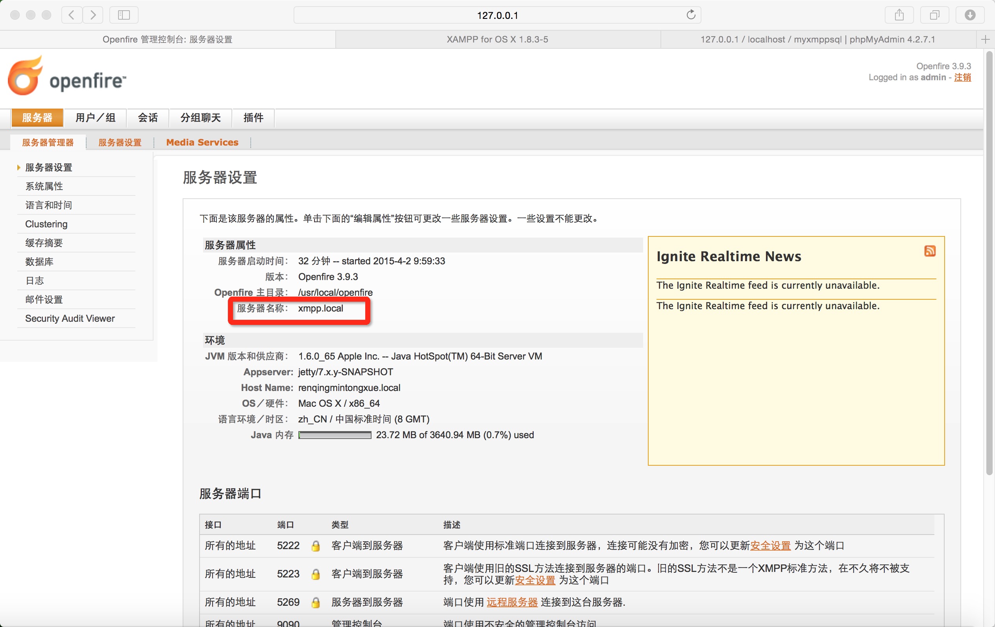995x627 pixels.
Task: Click the 5222 port number cell
Action: (x=288, y=546)
